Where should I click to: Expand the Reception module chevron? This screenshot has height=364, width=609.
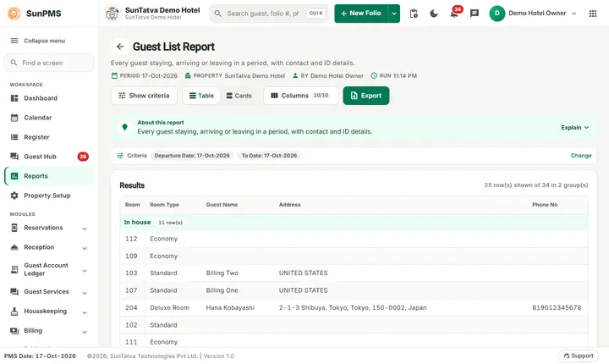point(85,248)
